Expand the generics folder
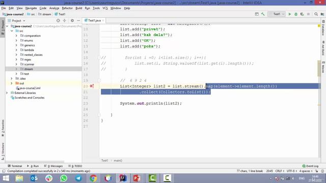 pos(16,45)
